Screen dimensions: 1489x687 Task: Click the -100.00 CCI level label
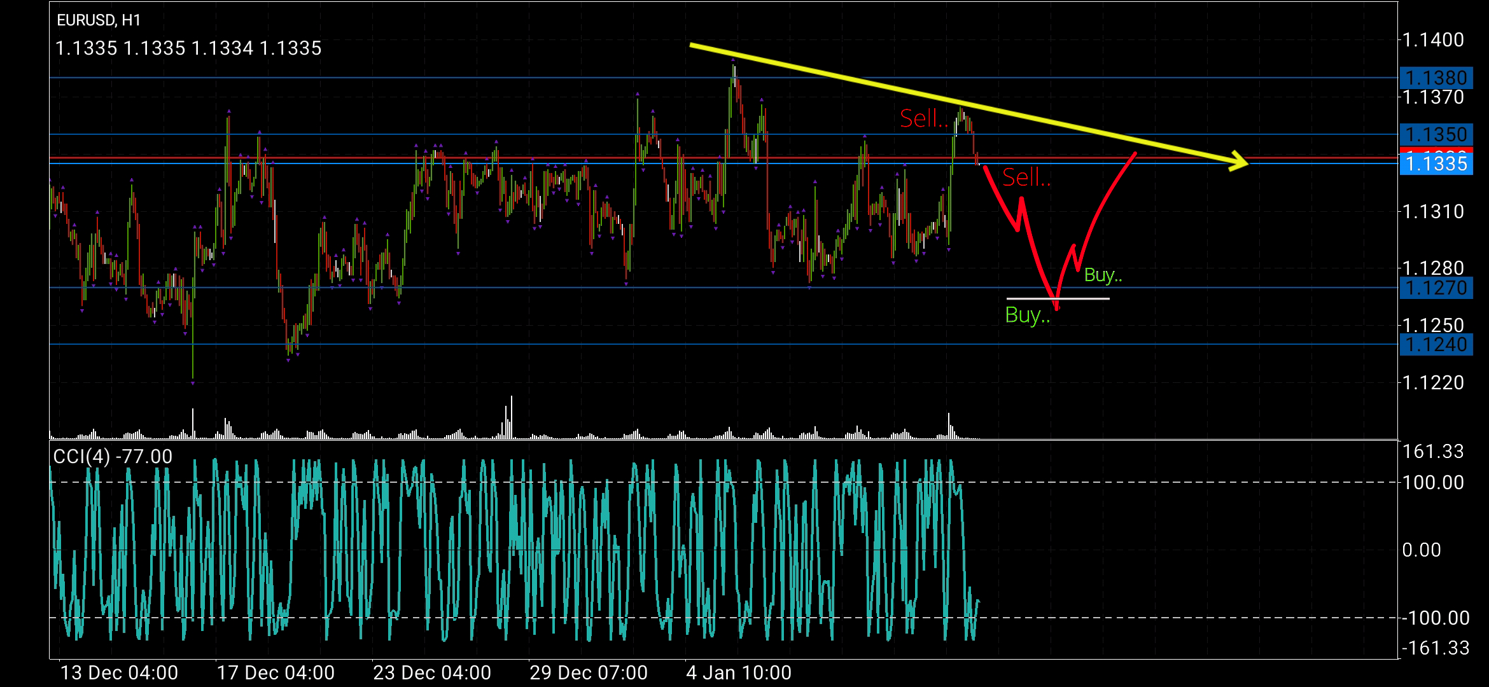tap(1436, 618)
